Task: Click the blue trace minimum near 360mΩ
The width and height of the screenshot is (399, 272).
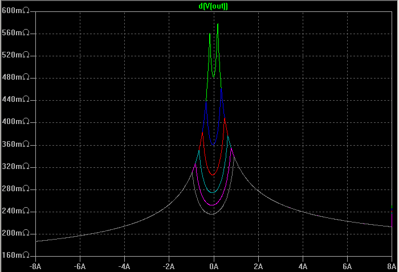Action: [x=214, y=145]
